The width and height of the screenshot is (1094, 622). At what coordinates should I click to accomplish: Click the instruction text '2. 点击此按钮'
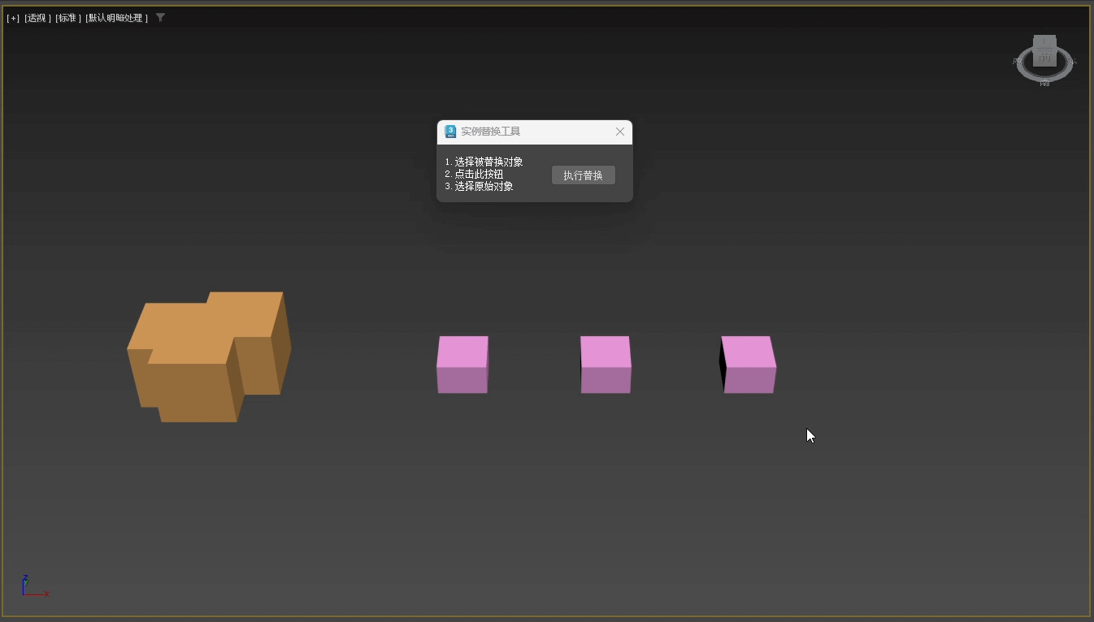click(474, 174)
